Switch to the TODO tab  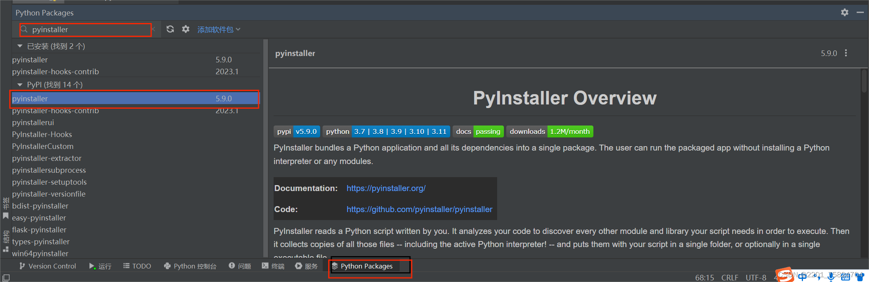point(137,266)
